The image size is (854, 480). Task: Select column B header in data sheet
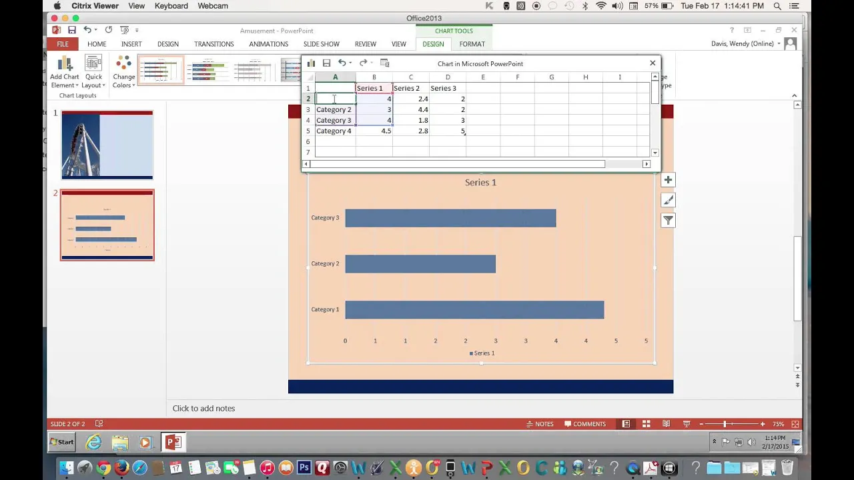click(x=374, y=77)
